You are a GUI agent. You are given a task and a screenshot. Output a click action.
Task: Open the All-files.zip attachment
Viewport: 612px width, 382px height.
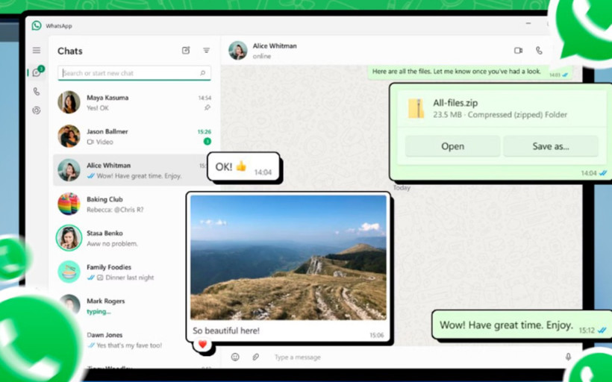[x=452, y=146]
